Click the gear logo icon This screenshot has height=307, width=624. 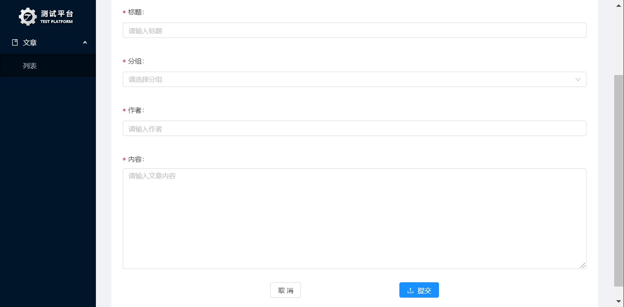coord(28,17)
